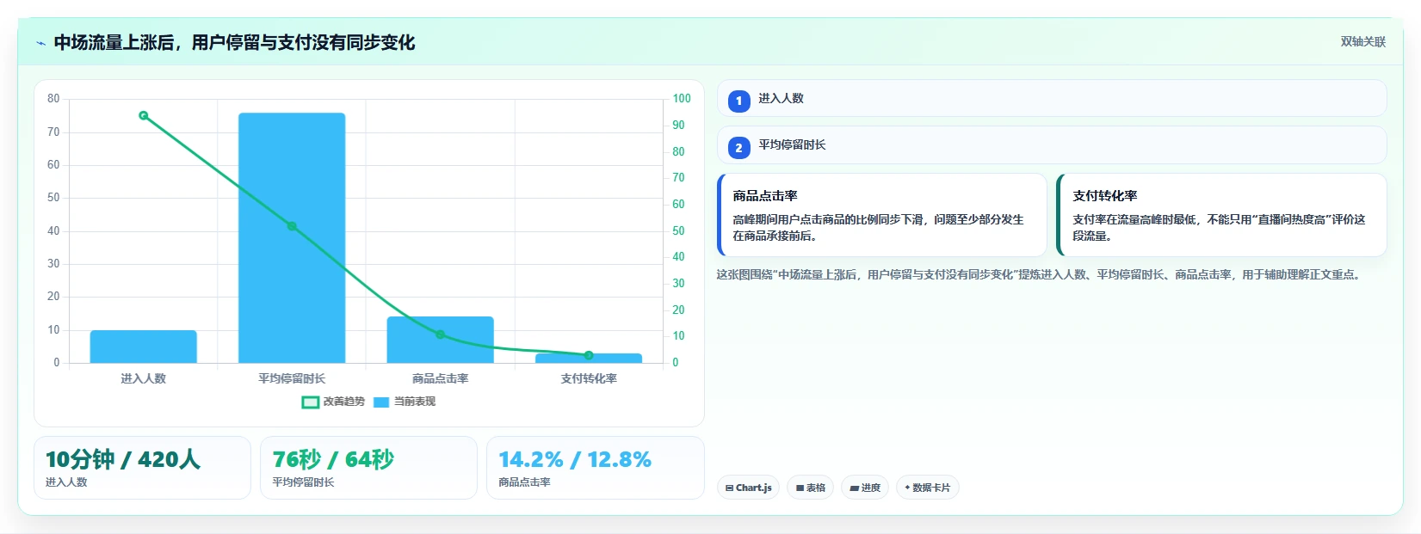The image size is (1421, 534).
Task: Select the 进度 tag
Action: click(x=865, y=488)
